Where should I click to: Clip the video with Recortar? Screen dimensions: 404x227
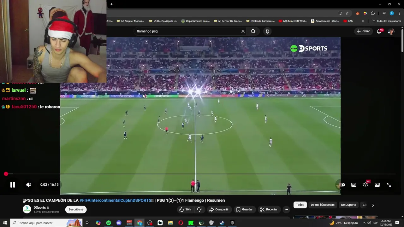tap(269, 209)
